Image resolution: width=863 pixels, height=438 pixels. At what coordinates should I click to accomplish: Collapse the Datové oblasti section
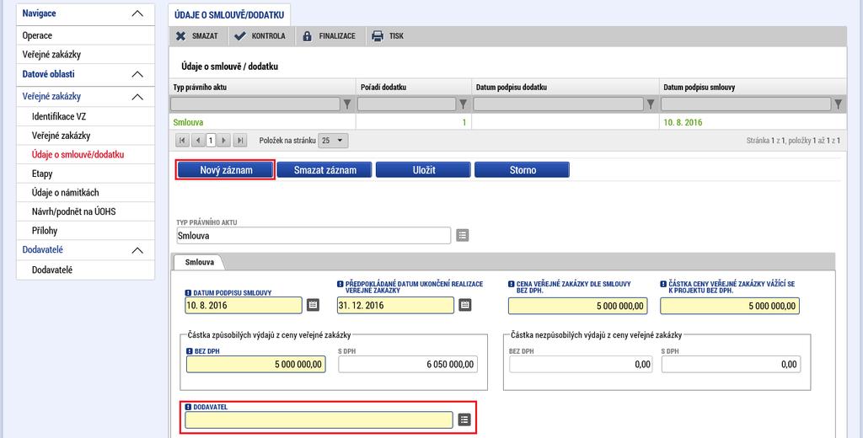(x=137, y=74)
